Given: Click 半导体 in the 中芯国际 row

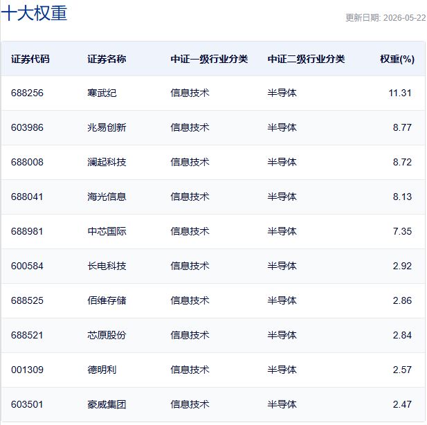Looking at the screenshot, I should coord(282,231).
